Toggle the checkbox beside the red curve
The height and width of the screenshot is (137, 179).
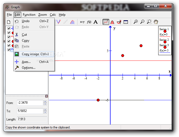(9, 37)
